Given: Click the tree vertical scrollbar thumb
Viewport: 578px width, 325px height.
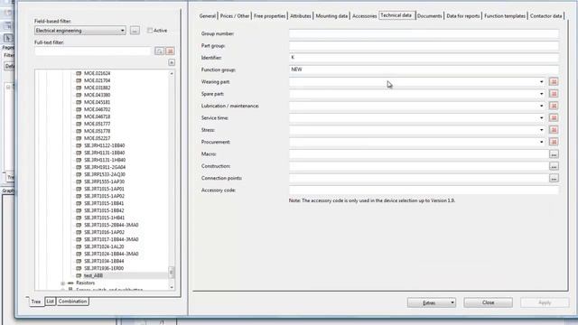Looking at the screenshot, I should click(172, 272).
